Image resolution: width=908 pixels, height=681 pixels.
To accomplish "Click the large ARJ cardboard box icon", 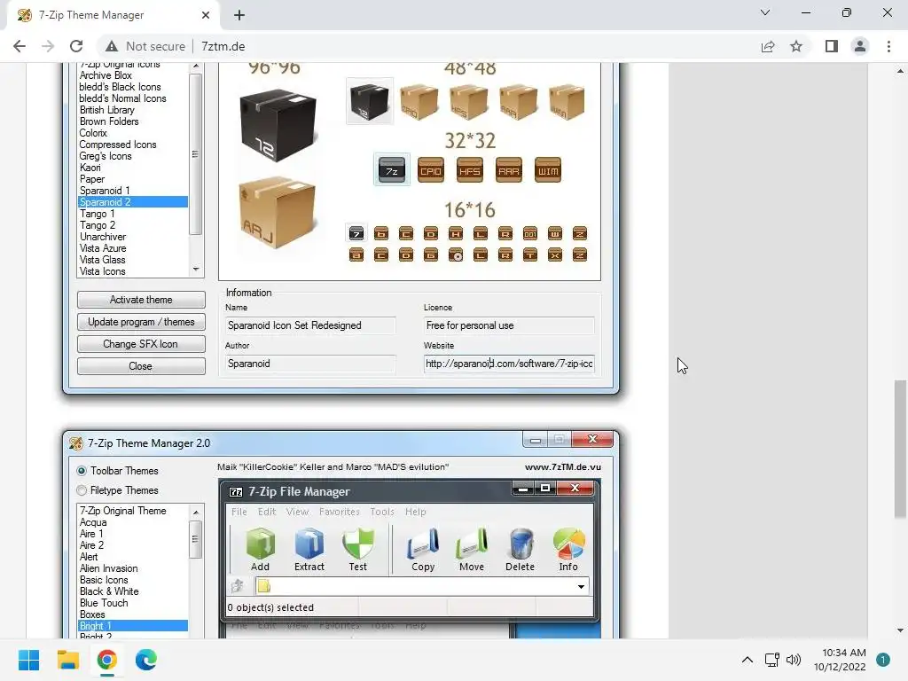I will pyautogui.click(x=277, y=213).
